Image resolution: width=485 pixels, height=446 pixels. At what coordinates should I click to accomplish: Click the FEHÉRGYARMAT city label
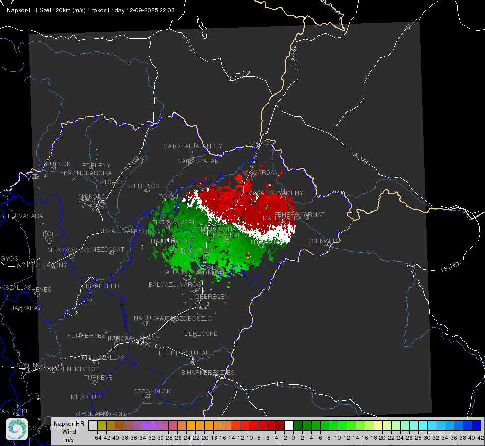(x=299, y=214)
